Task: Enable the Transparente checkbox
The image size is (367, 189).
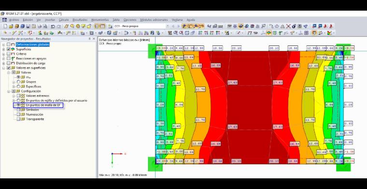Action: point(18,119)
